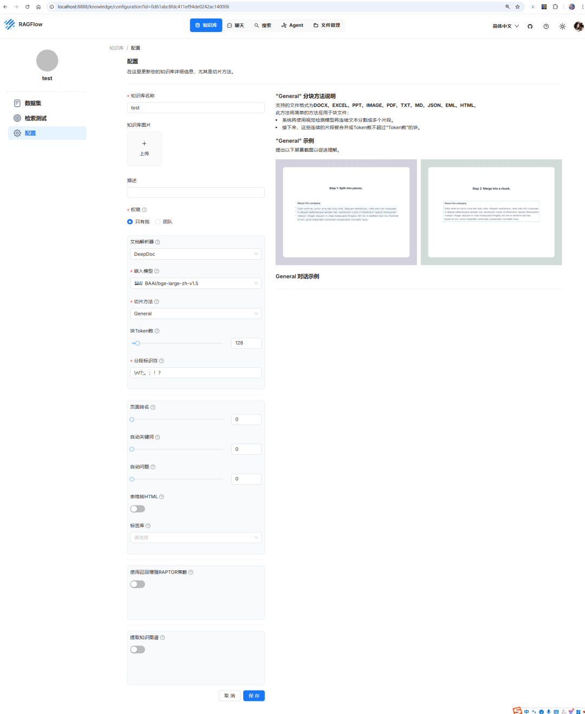Select the 团队 permission radio button
This screenshot has width=585, height=714.
(158, 222)
